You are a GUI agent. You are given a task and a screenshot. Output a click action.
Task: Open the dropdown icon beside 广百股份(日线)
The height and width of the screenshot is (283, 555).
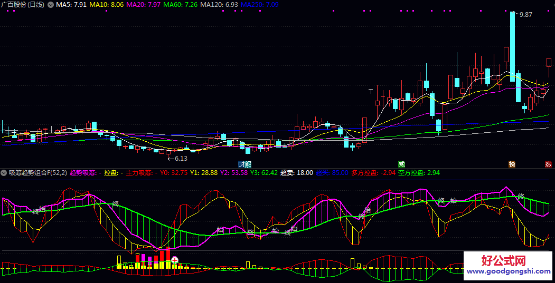coord(51,5)
